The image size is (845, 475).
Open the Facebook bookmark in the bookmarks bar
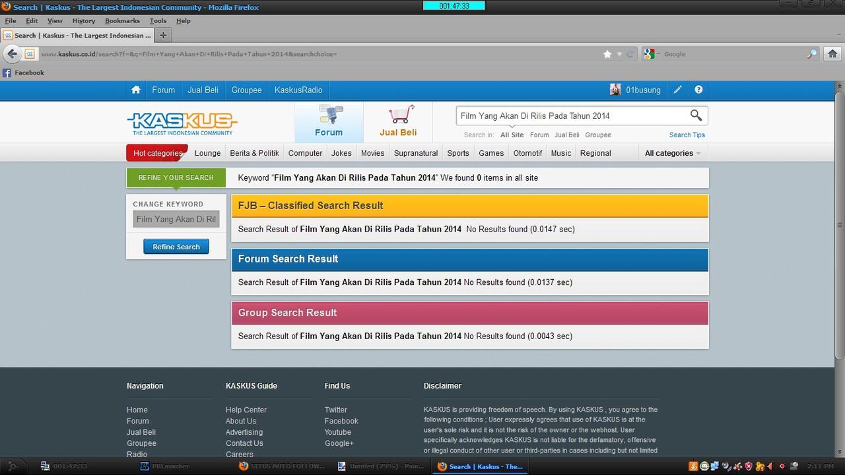coord(23,73)
